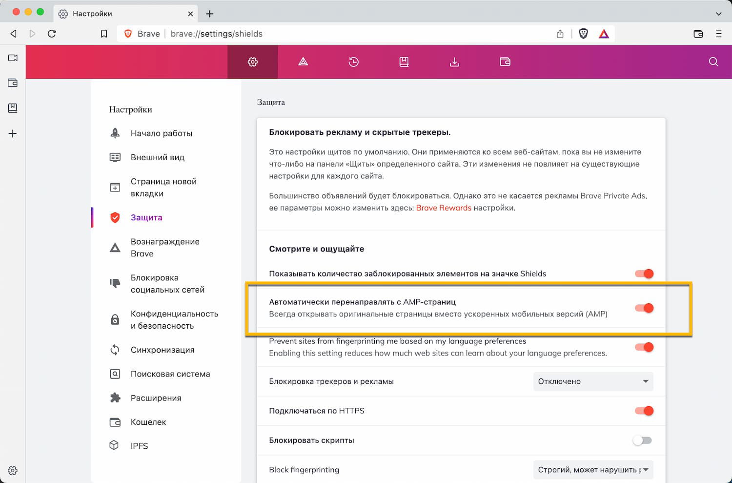Open the tab list chevron in title bar

[x=718, y=14]
